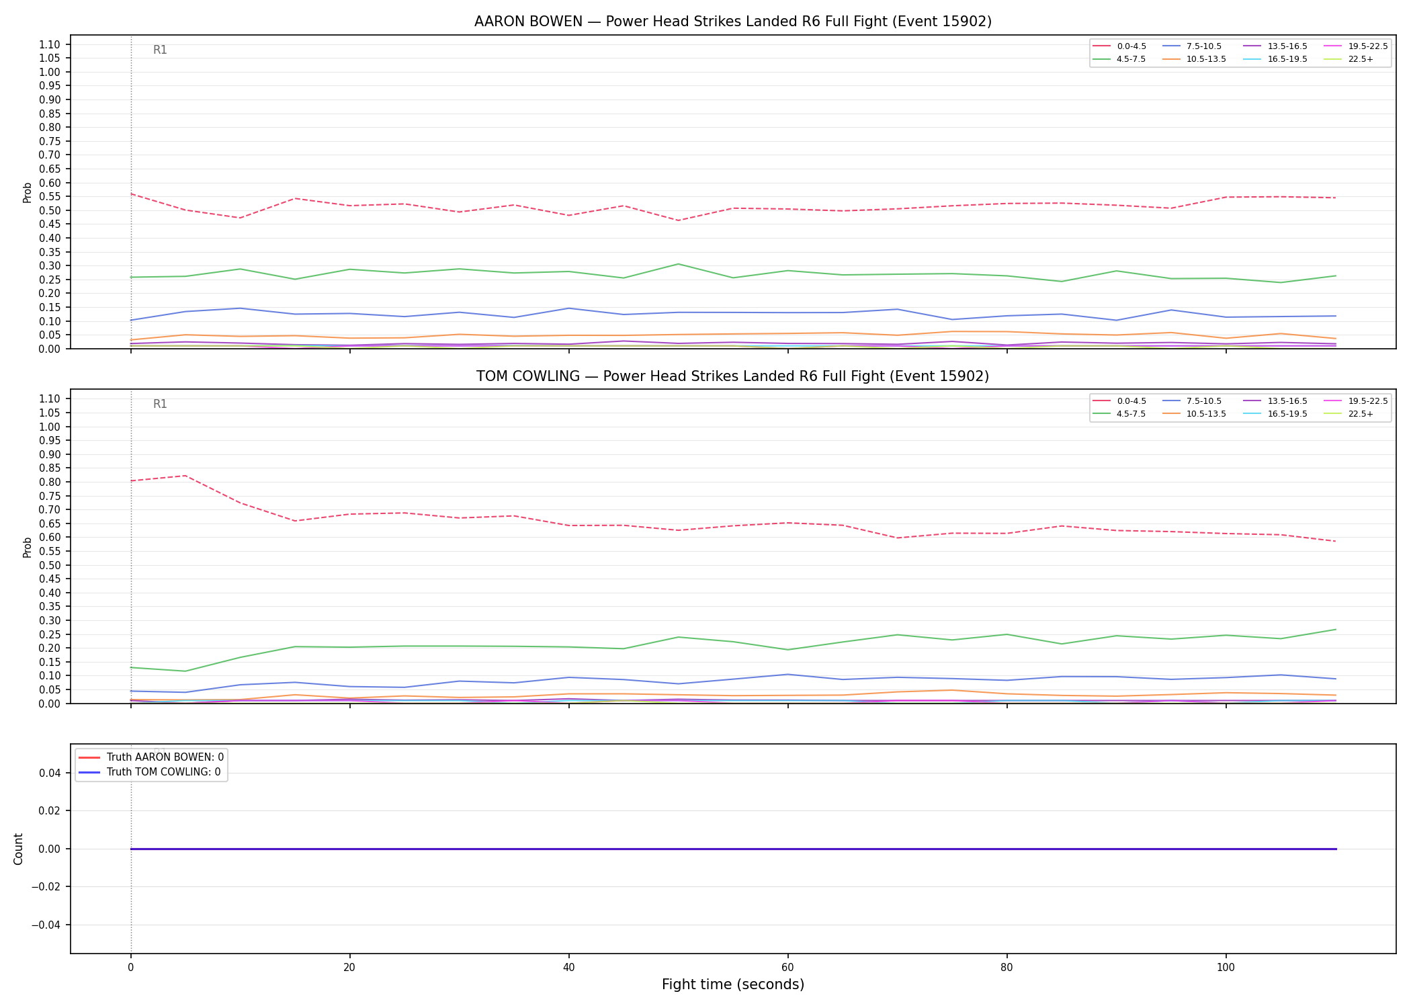Select 10.5-13.5 label in Aaron Bowen legend

1206,59
